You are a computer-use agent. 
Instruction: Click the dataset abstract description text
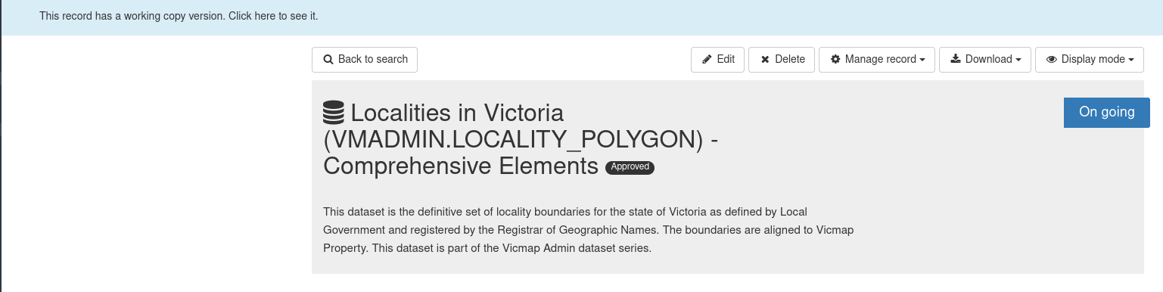tap(588, 229)
